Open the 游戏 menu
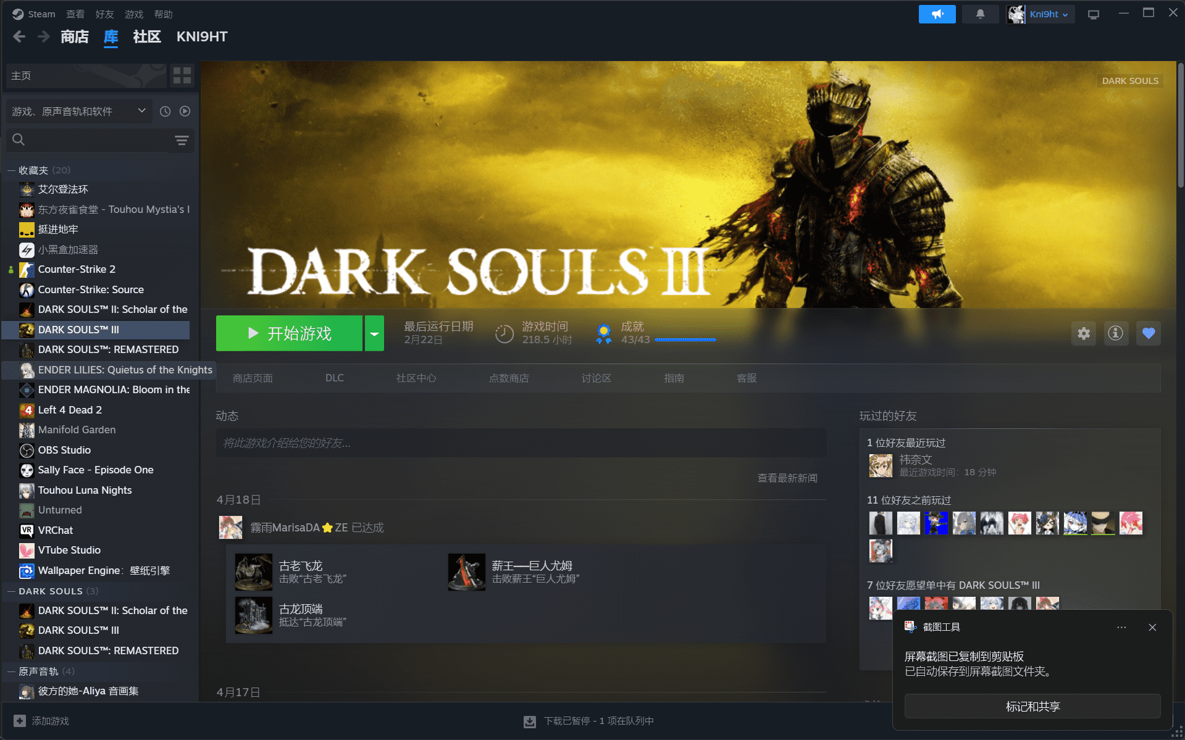Screen dimensions: 1185x740 (134, 14)
